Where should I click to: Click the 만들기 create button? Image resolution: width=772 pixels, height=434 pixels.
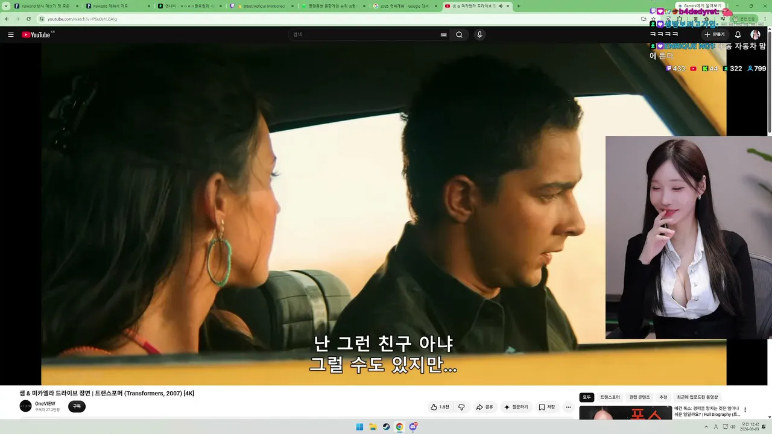tap(715, 35)
